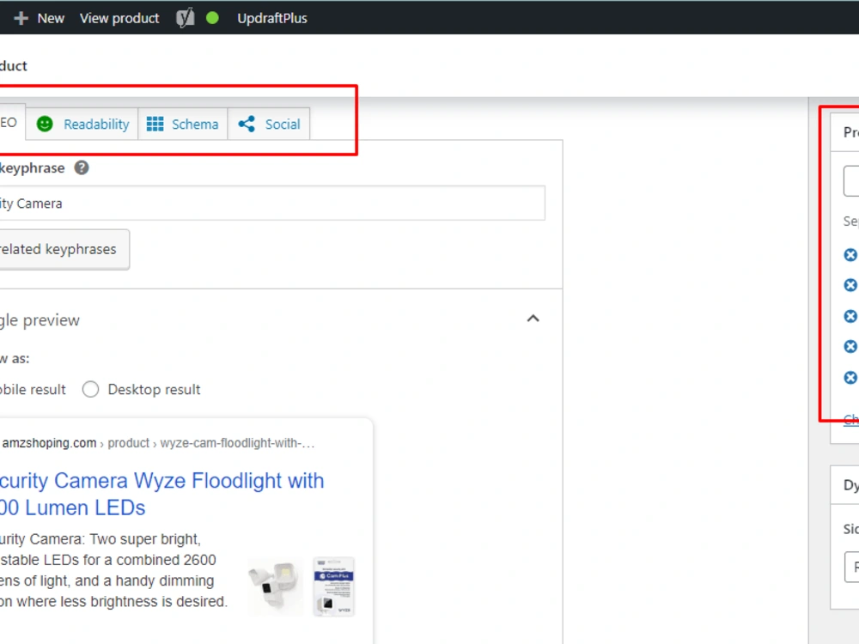Open the focus keyphrase help icon
This screenshot has width=859, height=644.
[82, 168]
